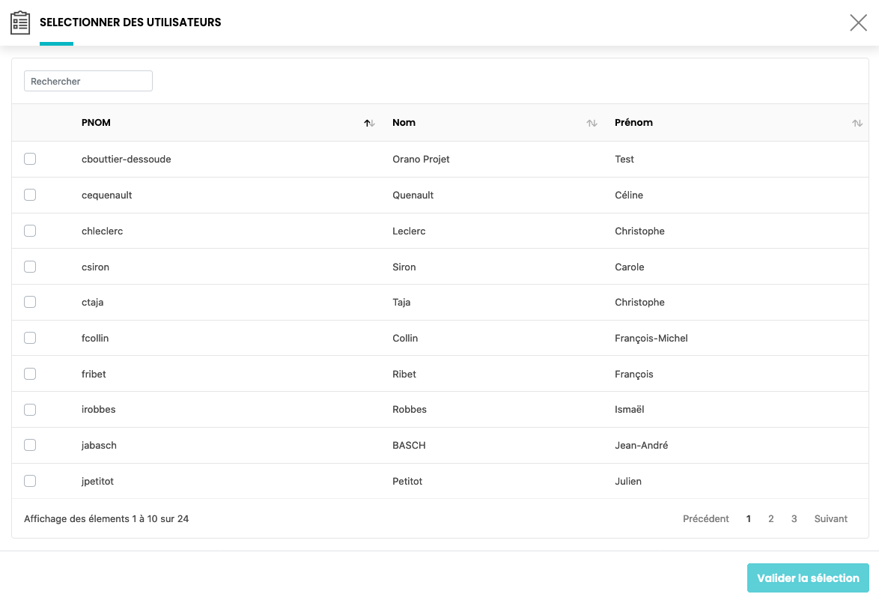Select the cequenault user checkbox
Image resolution: width=879 pixels, height=603 pixels.
pyautogui.click(x=30, y=195)
